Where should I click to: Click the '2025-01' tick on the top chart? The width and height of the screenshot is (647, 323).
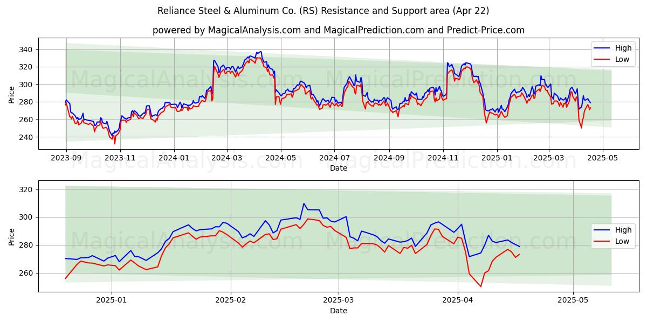497,158
